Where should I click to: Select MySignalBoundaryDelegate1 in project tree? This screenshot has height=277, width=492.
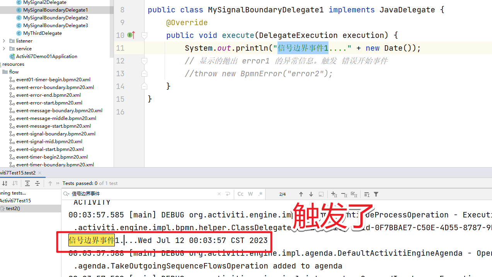(55, 10)
